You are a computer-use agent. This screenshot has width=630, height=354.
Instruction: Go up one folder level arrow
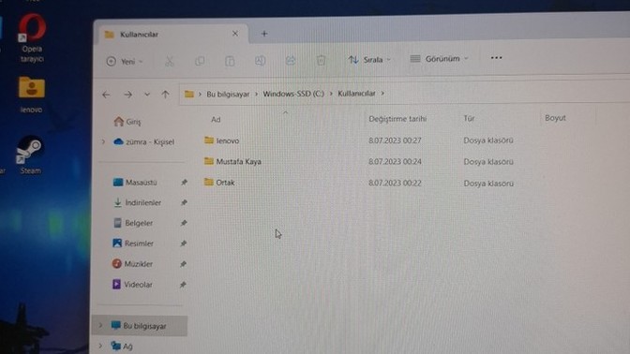coord(165,95)
